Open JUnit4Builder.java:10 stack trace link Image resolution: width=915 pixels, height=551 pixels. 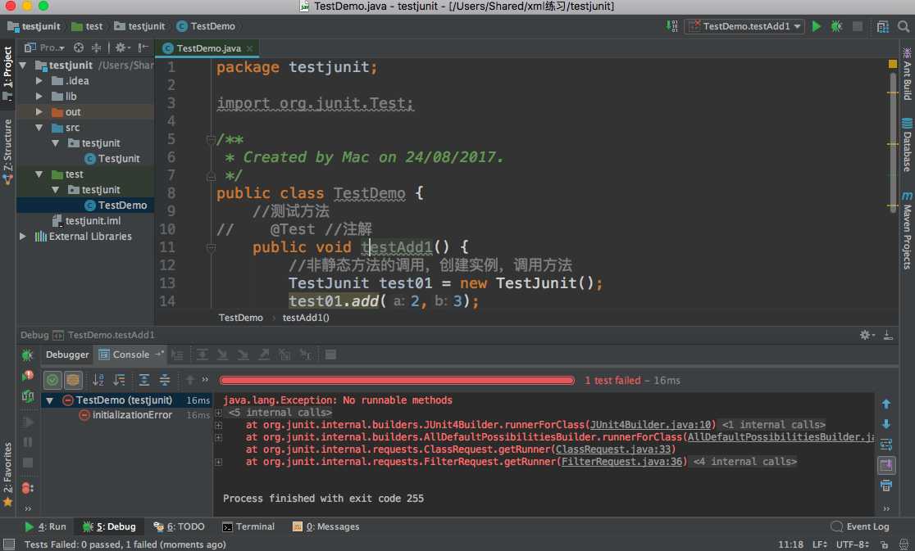tap(651, 425)
